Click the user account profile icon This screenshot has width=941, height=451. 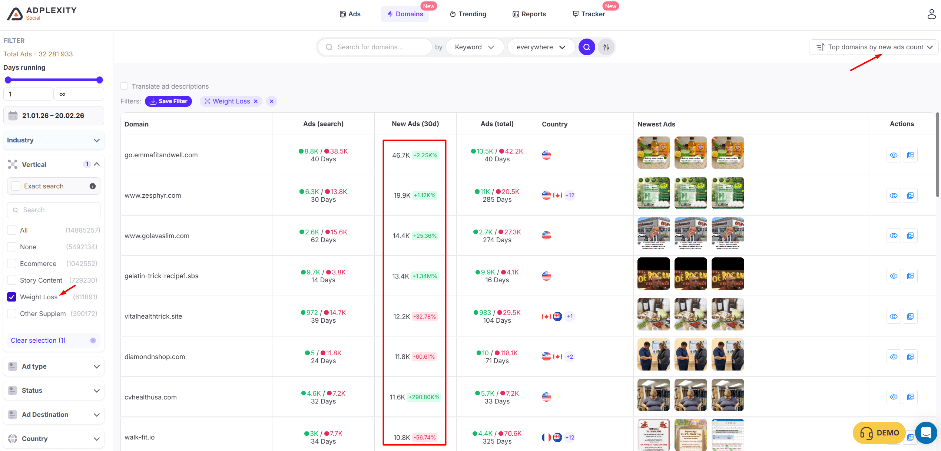pos(931,14)
